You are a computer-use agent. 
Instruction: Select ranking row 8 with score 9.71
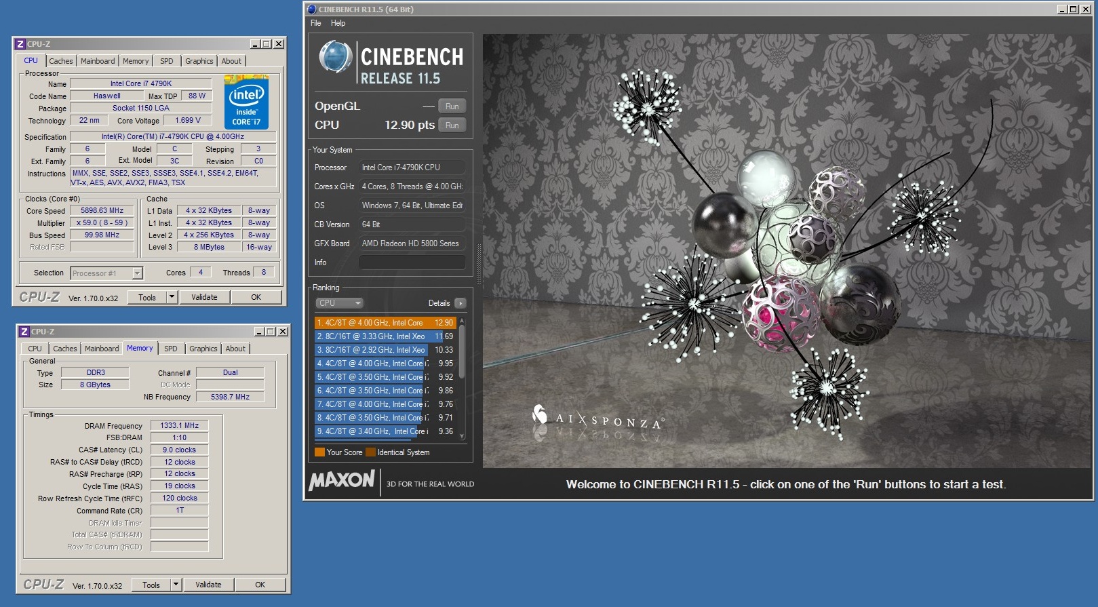tap(385, 418)
